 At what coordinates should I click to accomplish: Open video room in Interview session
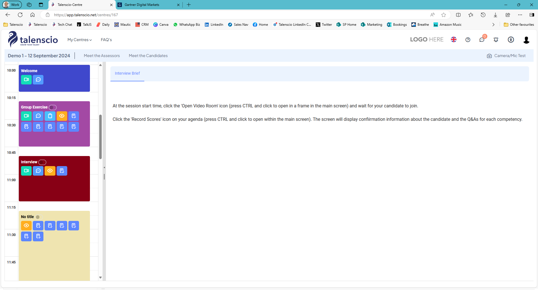point(26,171)
